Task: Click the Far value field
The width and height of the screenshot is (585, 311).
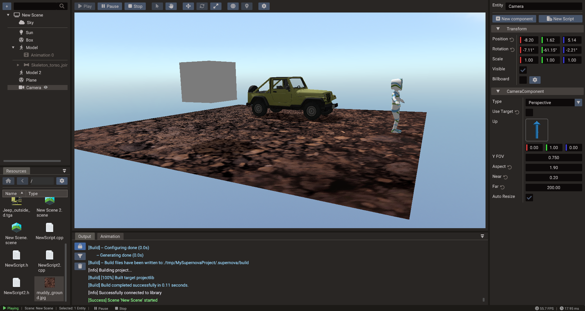Action: (554, 188)
